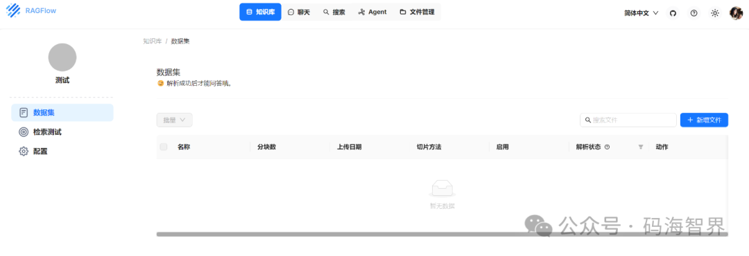Click the 测试 knowledge base name
The width and height of the screenshot is (749, 256).
(62, 80)
